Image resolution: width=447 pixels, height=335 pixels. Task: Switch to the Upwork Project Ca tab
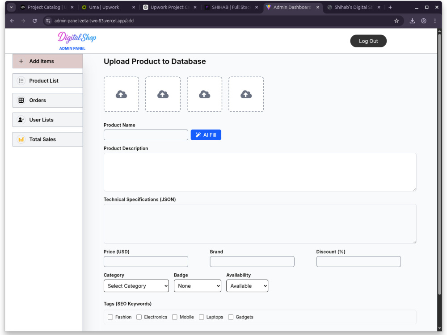(169, 7)
